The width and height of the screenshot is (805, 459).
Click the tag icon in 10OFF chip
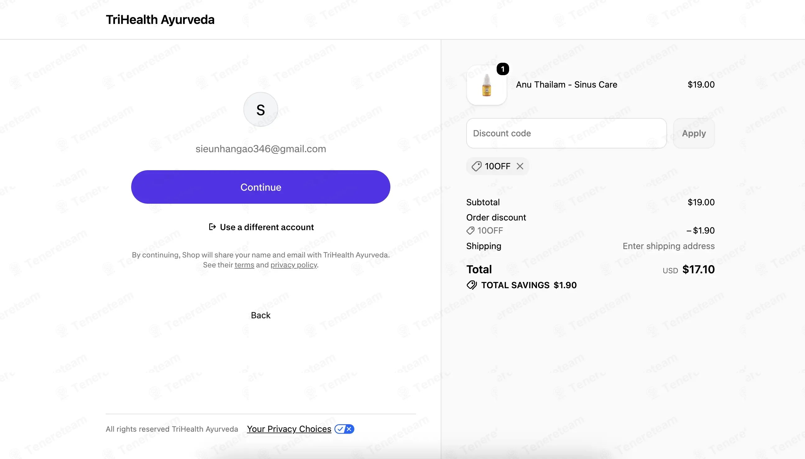point(476,166)
